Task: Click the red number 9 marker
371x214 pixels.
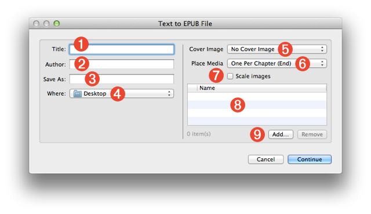Action: tap(257, 135)
